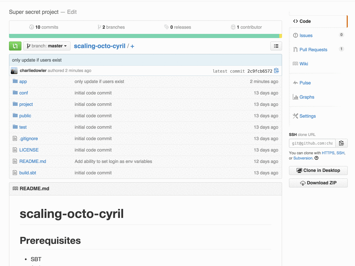The height and width of the screenshot is (266, 355).
Task: Click public folder icon
Action: (x=15, y=115)
